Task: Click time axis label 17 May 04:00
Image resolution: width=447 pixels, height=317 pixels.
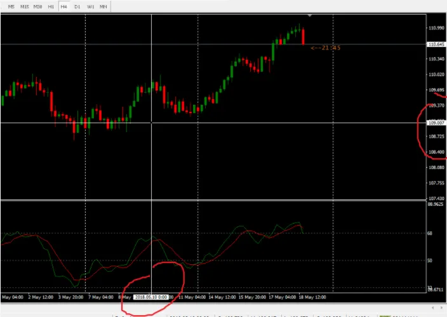Action: pyautogui.click(x=283, y=297)
